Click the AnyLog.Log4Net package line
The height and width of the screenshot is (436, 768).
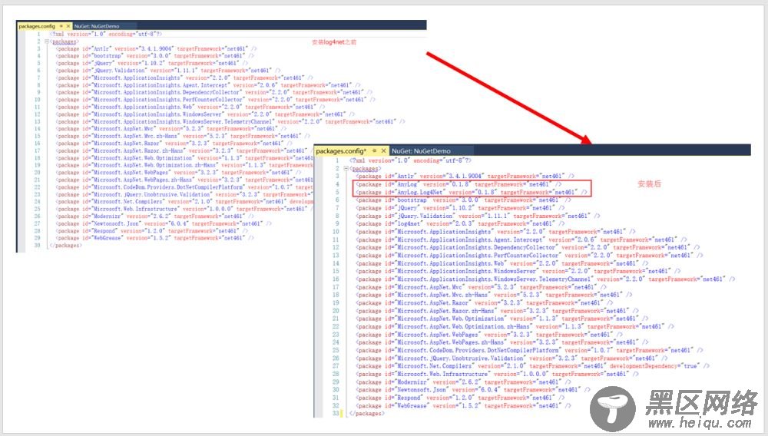[x=472, y=192]
